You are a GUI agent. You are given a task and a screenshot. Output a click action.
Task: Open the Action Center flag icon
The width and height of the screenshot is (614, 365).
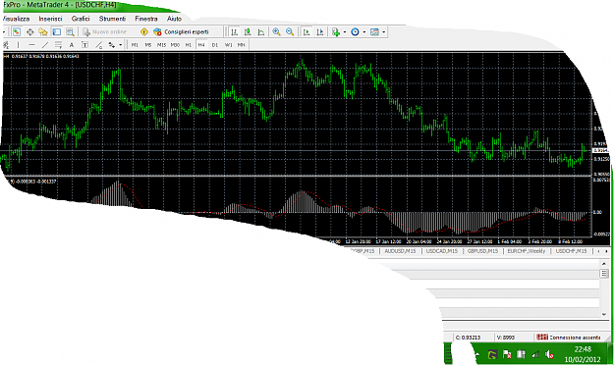coord(507,354)
